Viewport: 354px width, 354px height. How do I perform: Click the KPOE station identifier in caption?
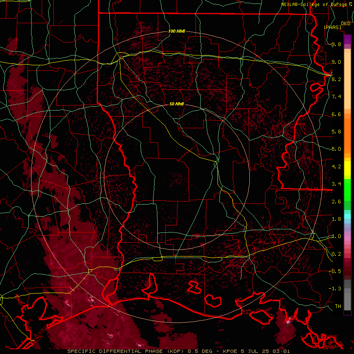(x=230, y=351)
